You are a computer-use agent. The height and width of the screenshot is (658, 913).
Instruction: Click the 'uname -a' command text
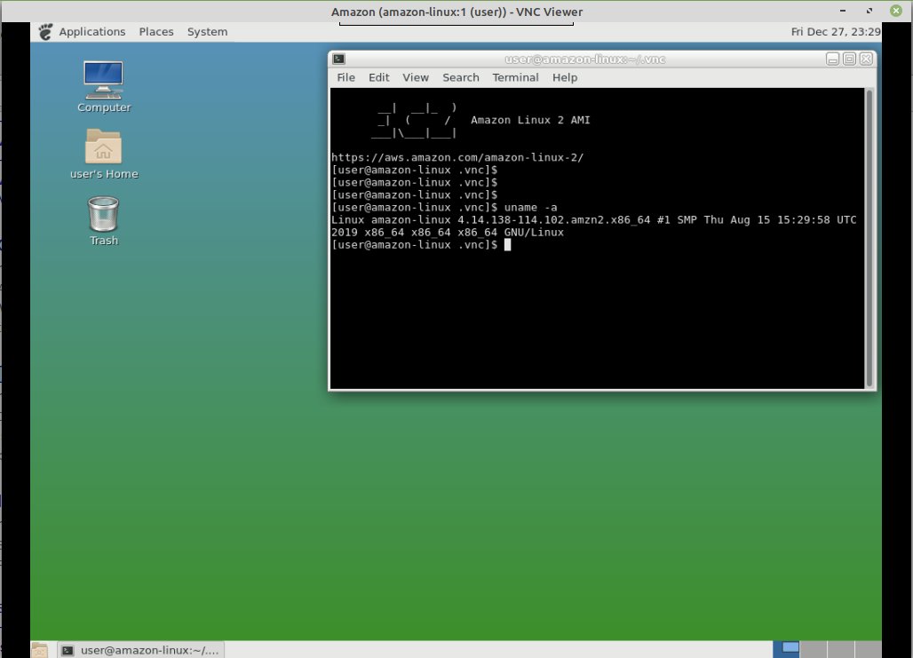click(x=530, y=207)
